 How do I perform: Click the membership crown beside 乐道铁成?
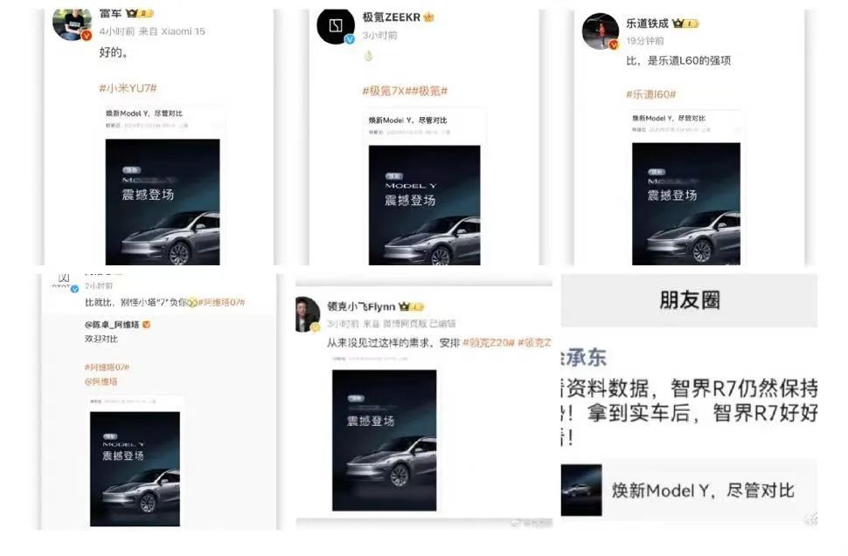(x=685, y=24)
